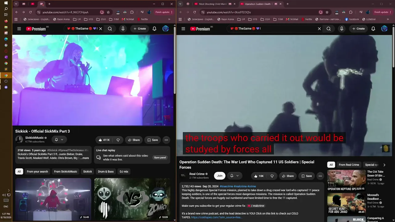The height and width of the screenshot is (222, 395).
Task: Reload the page in left Chrome window
Action: tap(30, 12)
